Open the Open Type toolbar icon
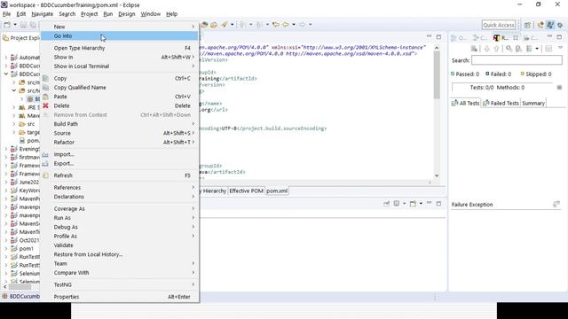This screenshot has width=568, height=319. click(x=204, y=25)
